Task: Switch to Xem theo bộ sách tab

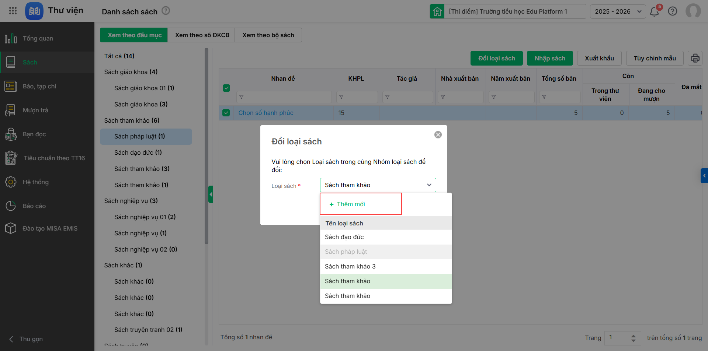Action: (268, 35)
